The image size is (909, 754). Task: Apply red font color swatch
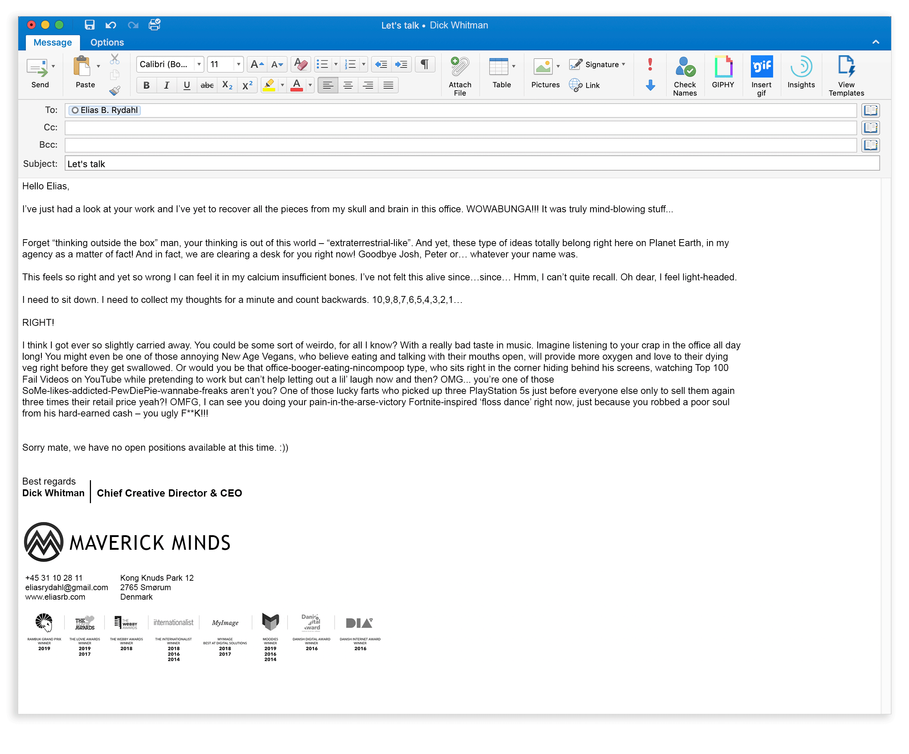297,85
